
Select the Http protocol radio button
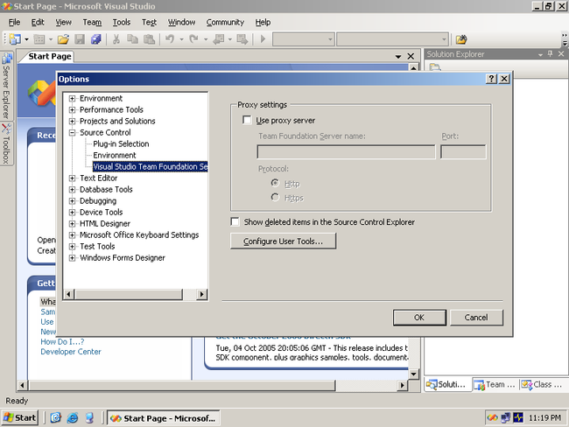click(275, 183)
